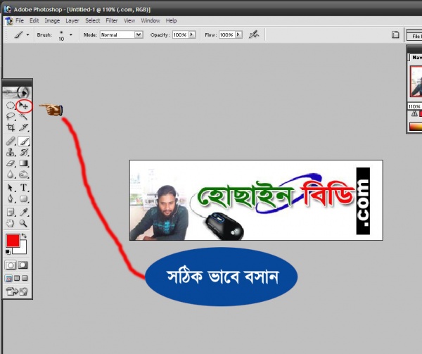Open the Edit menu
The width and height of the screenshot is (422, 354).
(34, 20)
